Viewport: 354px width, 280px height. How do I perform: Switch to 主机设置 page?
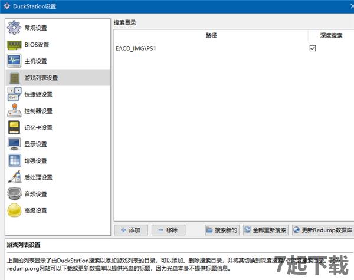coord(58,61)
